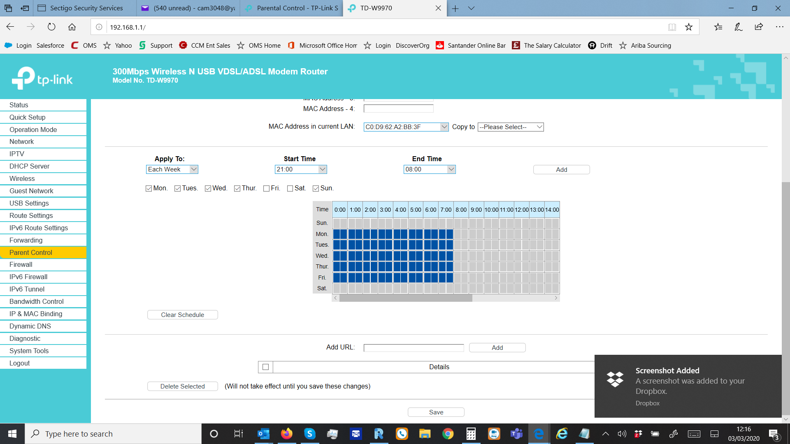This screenshot has height=444, width=790.
Task: Open the Share page icon
Action: coord(758,27)
